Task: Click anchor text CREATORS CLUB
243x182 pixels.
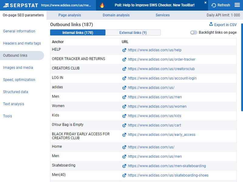Action: [x=66, y=68]
